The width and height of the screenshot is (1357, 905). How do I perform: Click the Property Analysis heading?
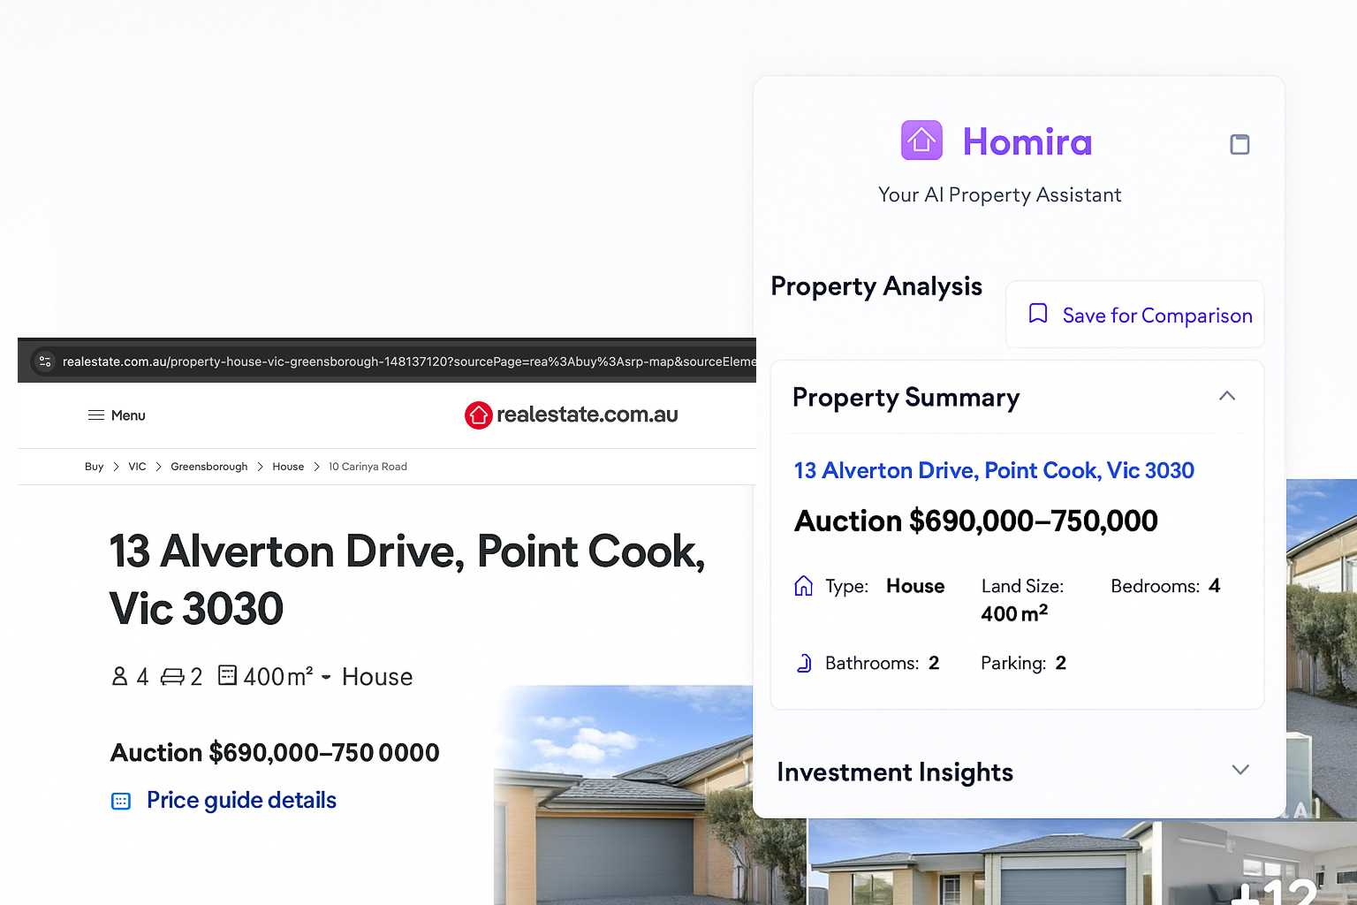876,286
